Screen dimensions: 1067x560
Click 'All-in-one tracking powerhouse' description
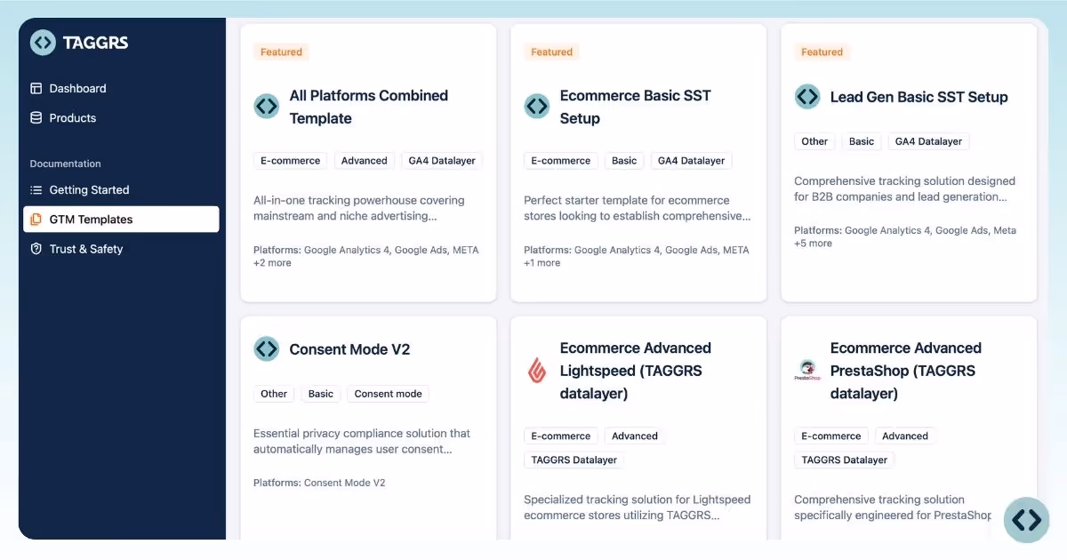tap(359, 208)
